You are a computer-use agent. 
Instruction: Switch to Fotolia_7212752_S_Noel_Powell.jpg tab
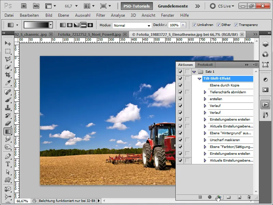[x=89, y=35]
